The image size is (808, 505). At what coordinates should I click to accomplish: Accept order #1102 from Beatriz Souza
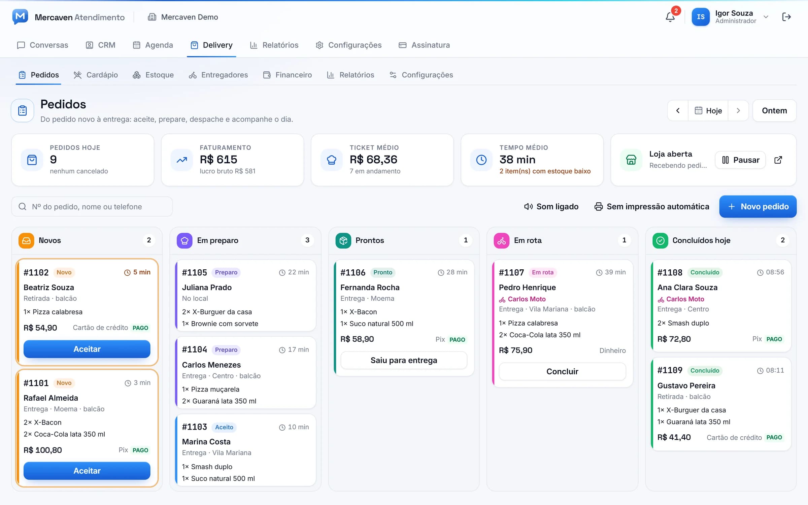click(87, 349)
